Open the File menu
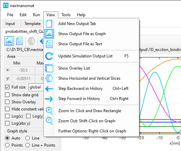Viewport: 181px width, 151px height. pyautogui.click(x=10, y=15)
